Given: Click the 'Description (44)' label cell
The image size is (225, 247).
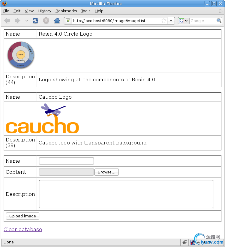Looking at the screenshot, I should (20, 80).
